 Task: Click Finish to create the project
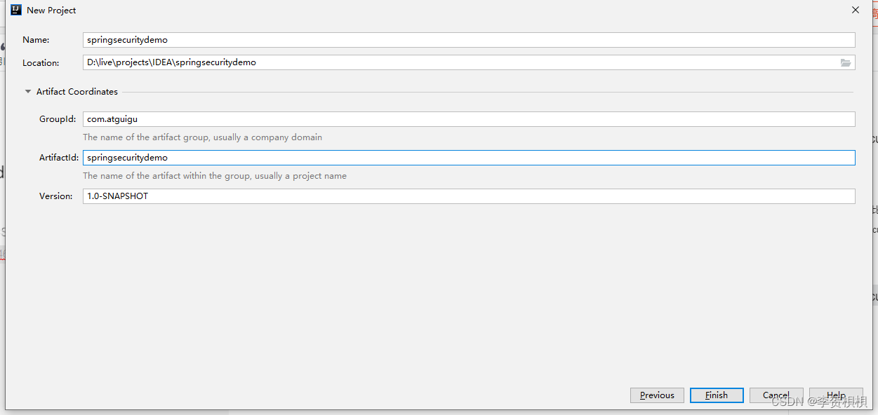(717, 395)
